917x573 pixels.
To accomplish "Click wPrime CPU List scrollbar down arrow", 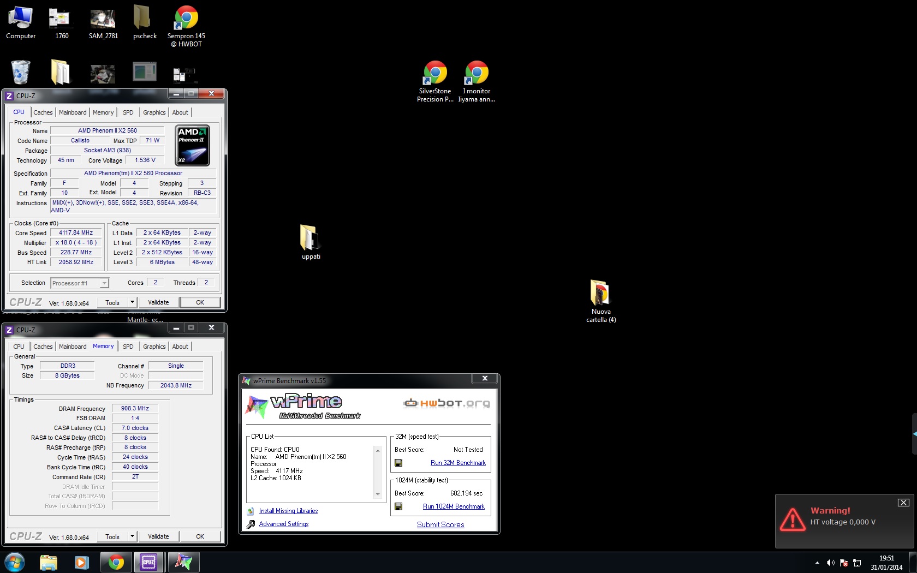I will (377, 495).
